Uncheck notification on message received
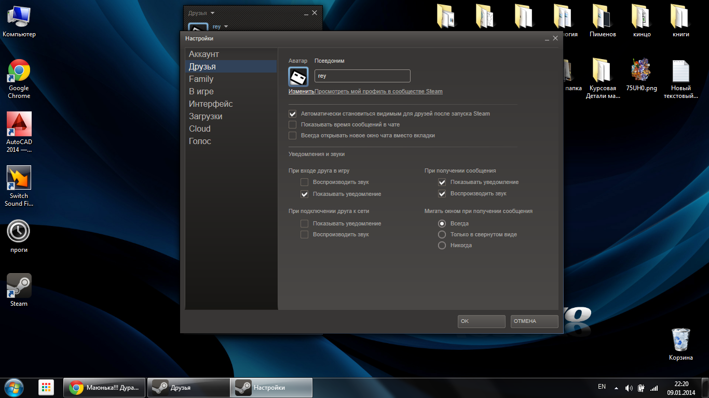This screenshot has height=398, width=709. pos(442,182)
